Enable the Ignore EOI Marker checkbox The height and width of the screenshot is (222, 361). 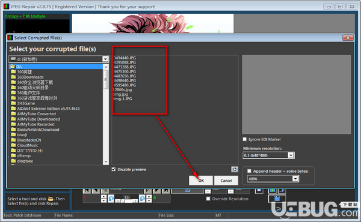pos(245,139)
